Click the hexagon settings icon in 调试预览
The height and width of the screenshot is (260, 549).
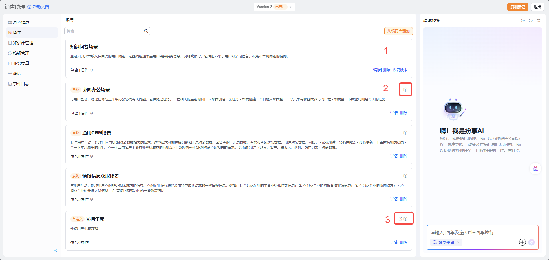tap(523, 21)
